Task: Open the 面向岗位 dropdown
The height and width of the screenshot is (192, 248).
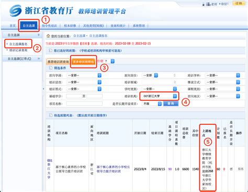Action: click(150, 76)
